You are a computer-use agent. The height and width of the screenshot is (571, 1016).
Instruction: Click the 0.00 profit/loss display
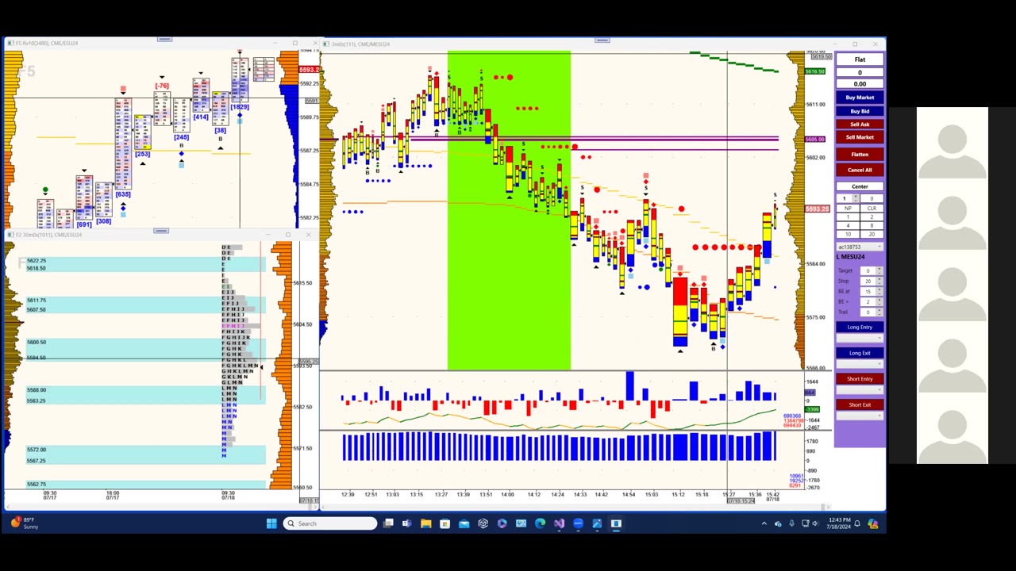860,83
